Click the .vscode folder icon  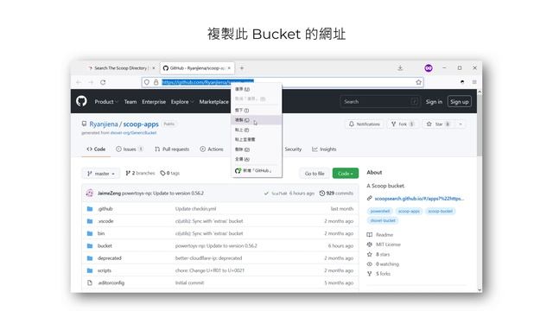point(90,221)
